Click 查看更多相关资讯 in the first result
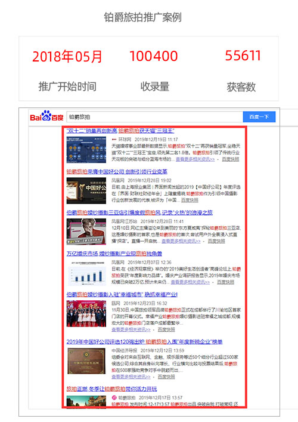The width and height of the screenshot is (298, 422). [195, 159]
